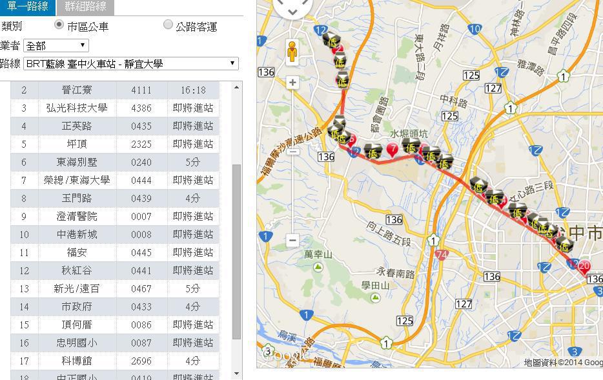The width and height of the screenshot is (603, 380).
Task: Click bus icon below 水堀頭坑 label
Action: pos(411,146)
